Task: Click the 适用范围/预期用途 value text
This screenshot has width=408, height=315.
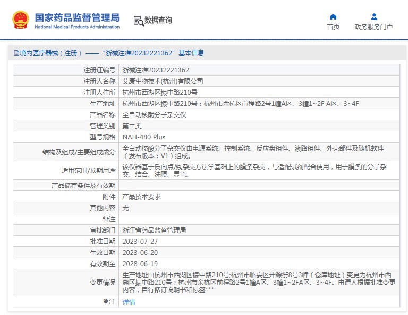Action: pos(254,170)
